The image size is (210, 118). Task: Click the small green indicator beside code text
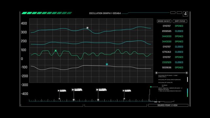click(x=151, y=87)
